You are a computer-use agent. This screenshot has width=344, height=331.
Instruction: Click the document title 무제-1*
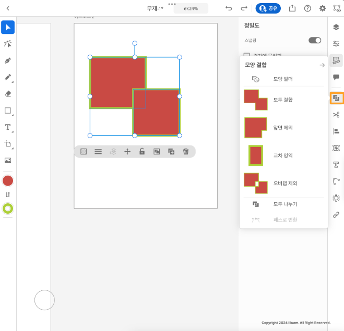pyautogui.click(x=155, y=8)
